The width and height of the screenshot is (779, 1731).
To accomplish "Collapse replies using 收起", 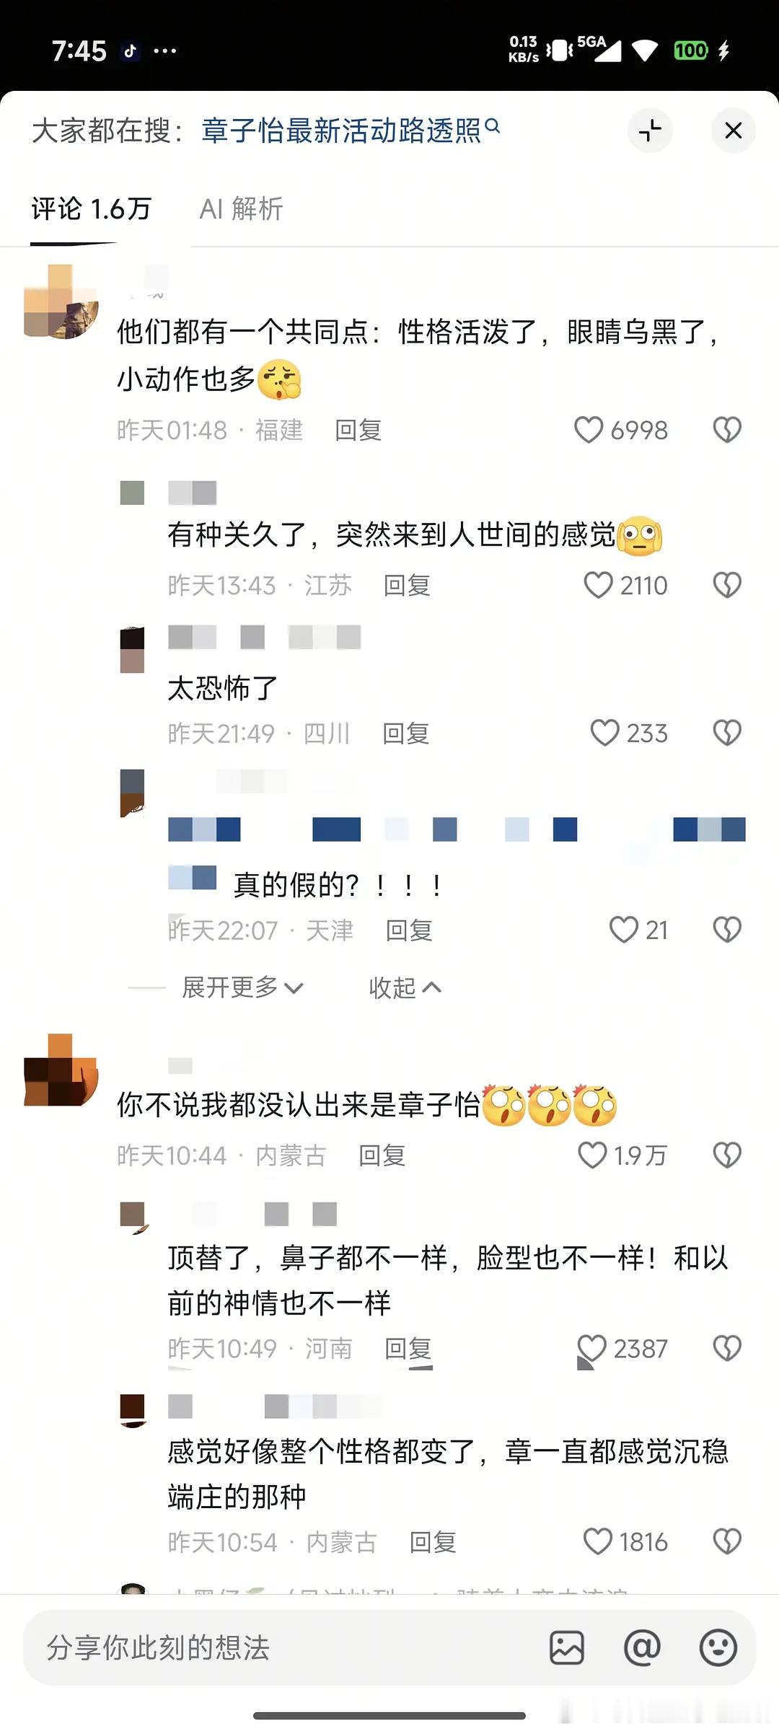I will pyautogui.click(x=405, y=987).
